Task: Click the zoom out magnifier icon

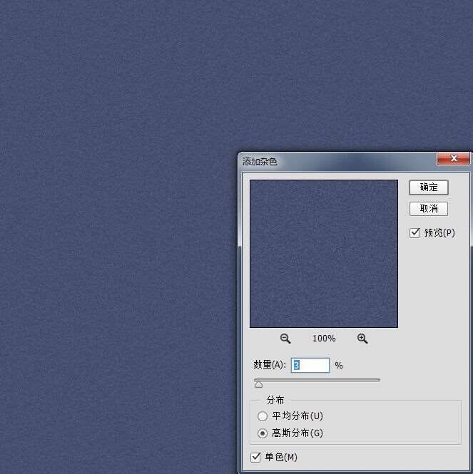Action: pos(285,339)
